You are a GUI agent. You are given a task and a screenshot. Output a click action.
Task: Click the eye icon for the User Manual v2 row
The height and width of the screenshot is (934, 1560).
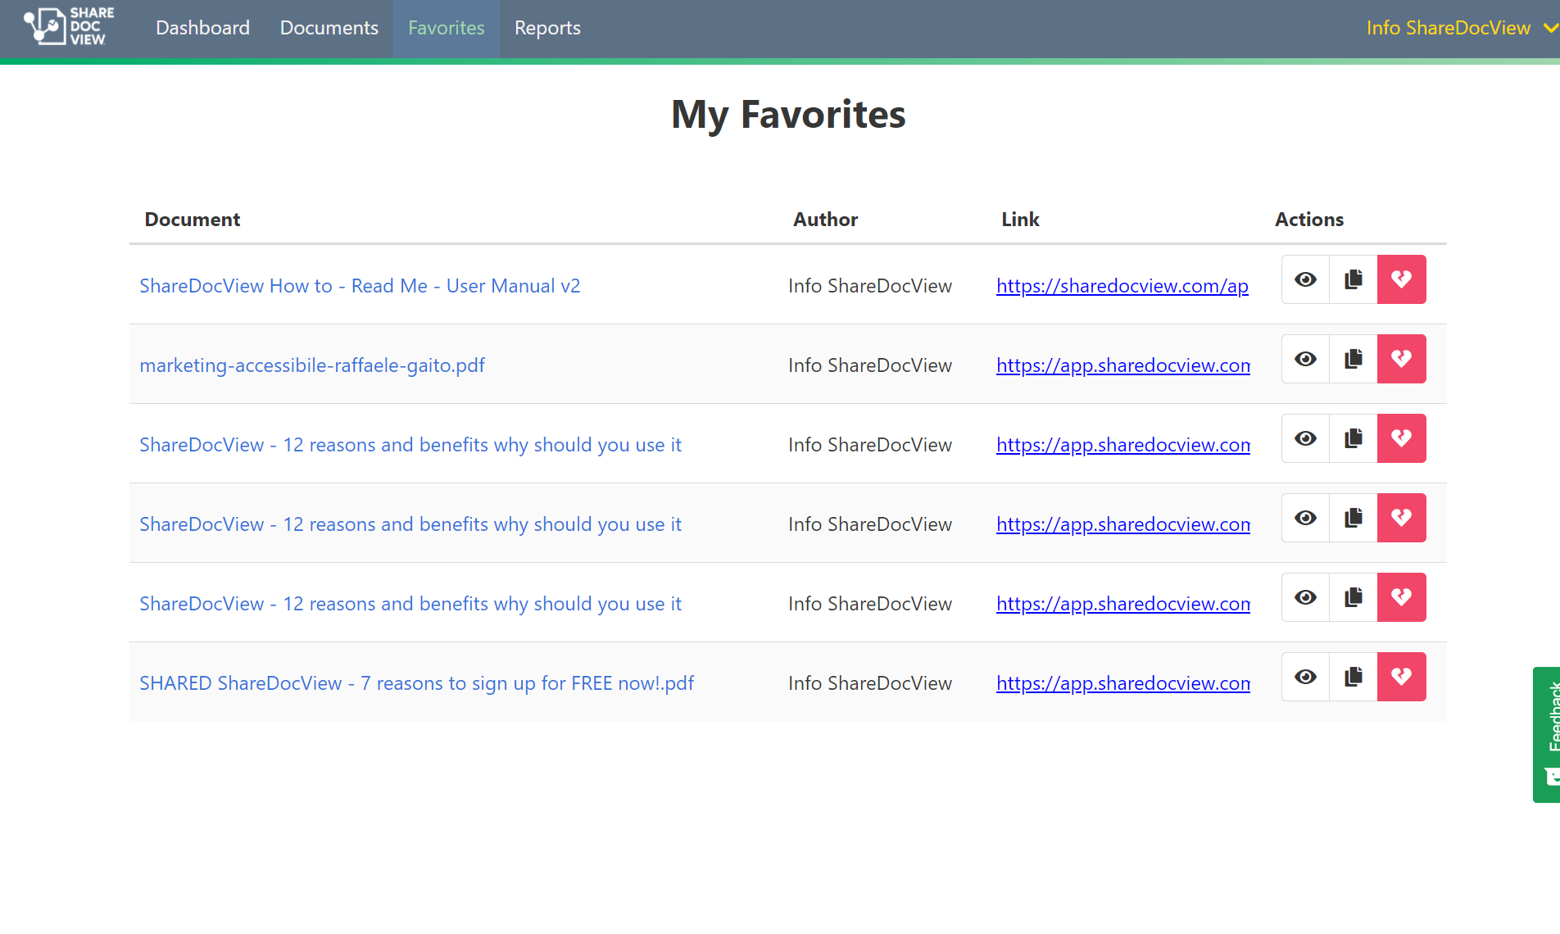tap(1304, 279)
